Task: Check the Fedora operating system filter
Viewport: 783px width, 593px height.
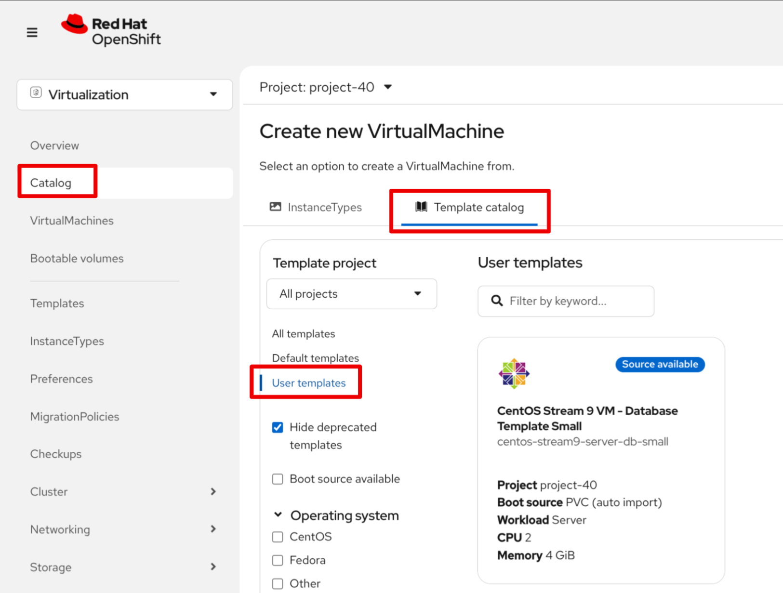Action: tap(278, 560)
